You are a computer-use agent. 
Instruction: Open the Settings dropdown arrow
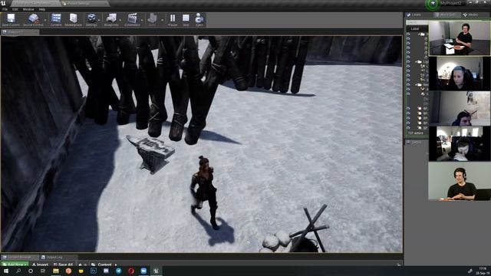(x=99, y=20)
